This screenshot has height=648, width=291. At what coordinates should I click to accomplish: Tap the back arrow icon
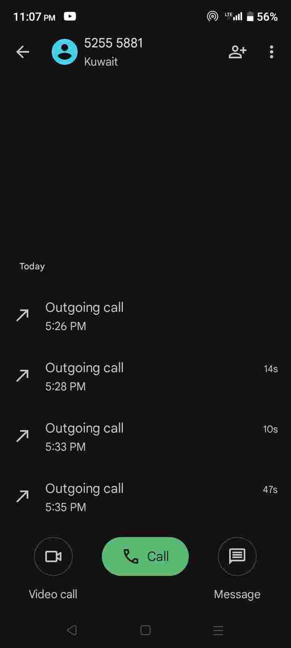point(23,52)
